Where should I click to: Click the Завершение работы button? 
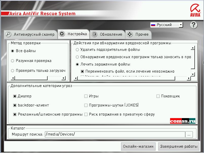[x=179, y=146]
